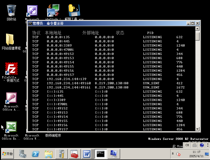Open the 网站搭建课程 folder
Image resolution: width=210 pixels, height=160 pixels.
[10, 40]
